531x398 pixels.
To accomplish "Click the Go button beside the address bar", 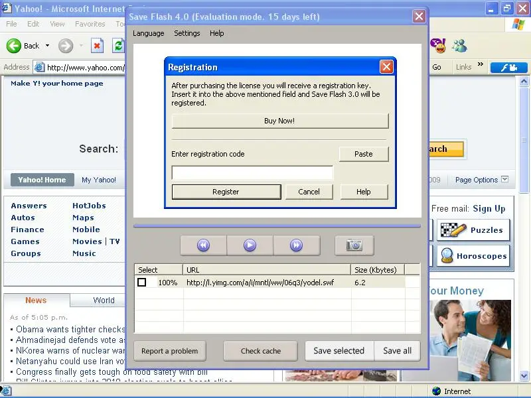I will [x=437, y=68].
